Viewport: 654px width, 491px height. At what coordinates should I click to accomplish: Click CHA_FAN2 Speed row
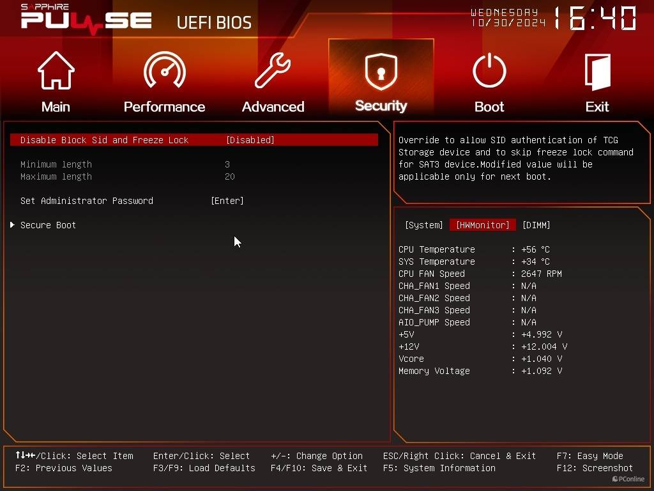(x=468, y=298)
